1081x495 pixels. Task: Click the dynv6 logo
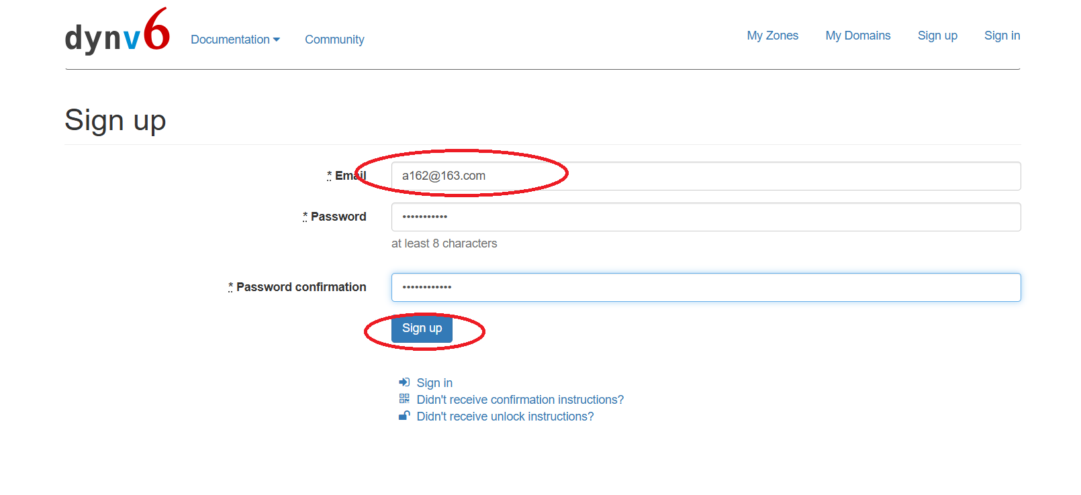[x=117, y=32]
